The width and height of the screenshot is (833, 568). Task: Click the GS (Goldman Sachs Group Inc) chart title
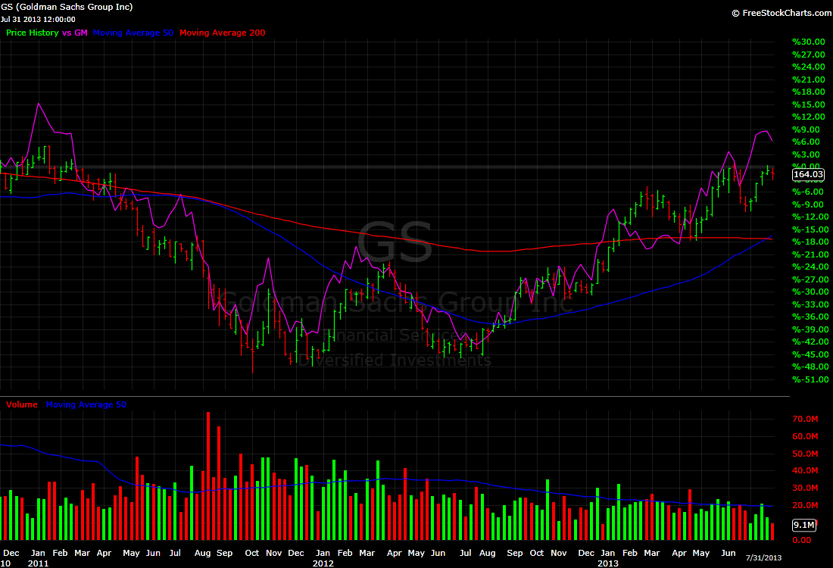tap(67, 7)
